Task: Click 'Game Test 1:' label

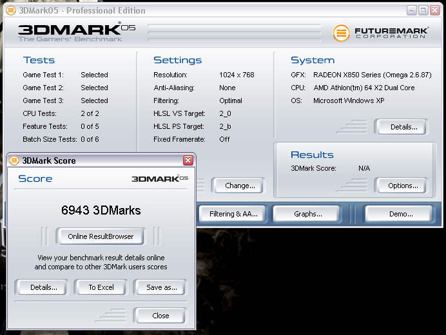Action: pos(43,75)
